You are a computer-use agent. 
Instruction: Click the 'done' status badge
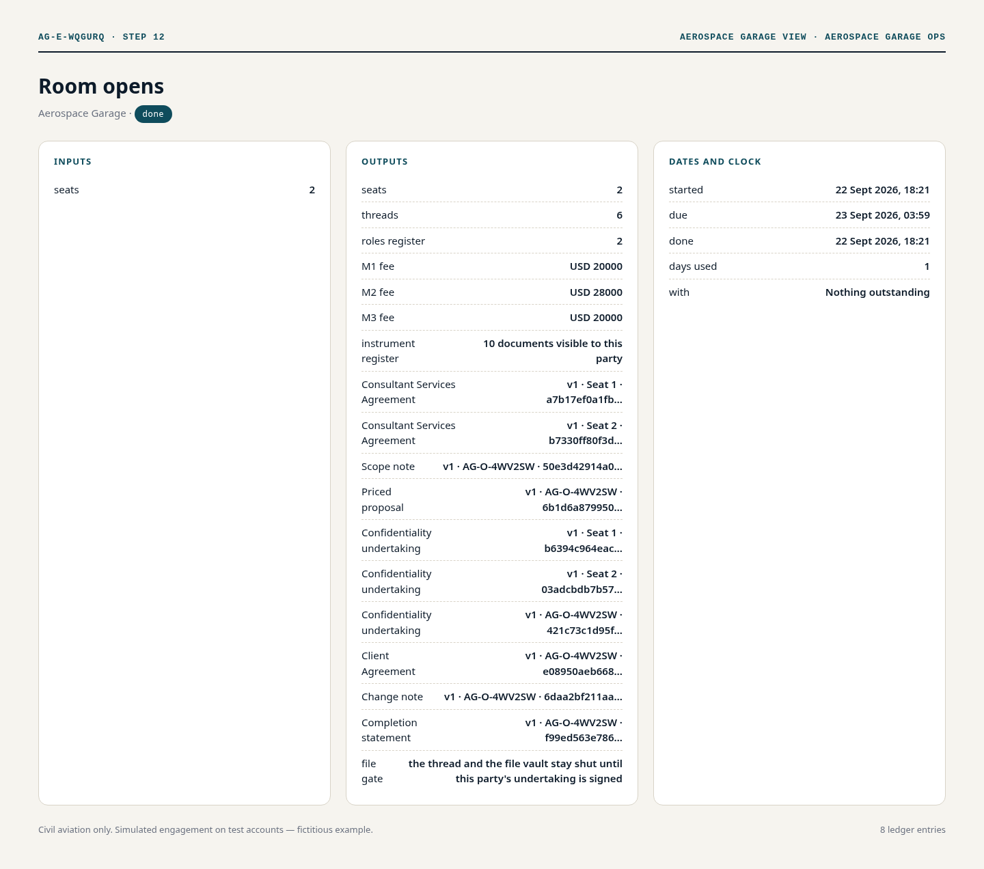pos(153,114)
